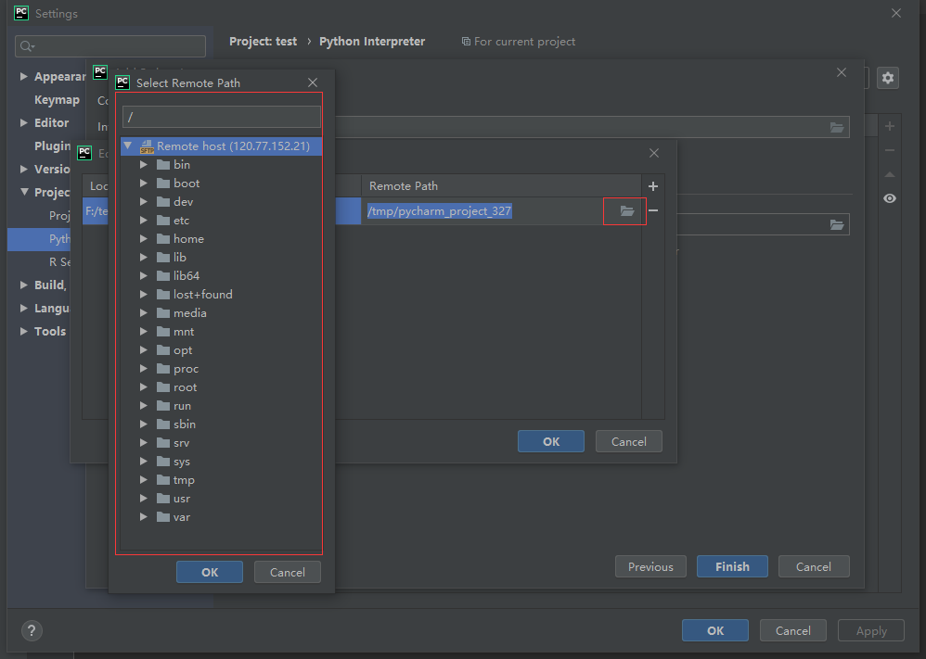Click the Project: test breadcrumb
The image size is (926, 659).
click(x=263, y=42)
